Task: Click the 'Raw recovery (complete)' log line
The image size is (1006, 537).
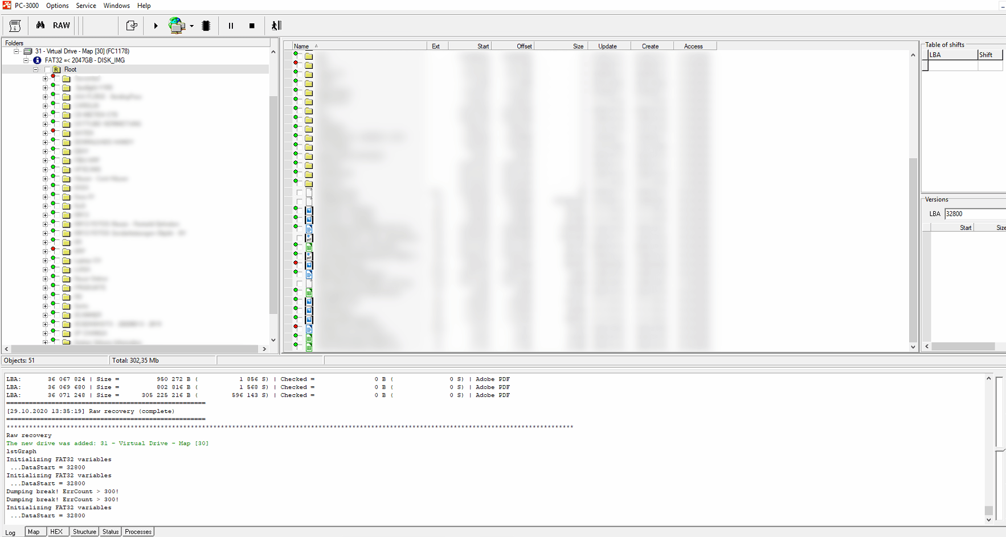Action: click(91, 411)
